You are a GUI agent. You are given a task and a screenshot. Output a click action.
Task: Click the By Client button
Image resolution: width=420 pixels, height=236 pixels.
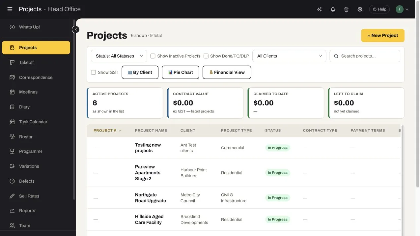point(140,72)
